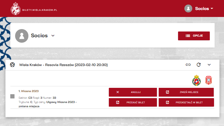This screenshot has height=126, width=224.
Task: Click the large Socios profile avatar
Action: tap(22, 36)
